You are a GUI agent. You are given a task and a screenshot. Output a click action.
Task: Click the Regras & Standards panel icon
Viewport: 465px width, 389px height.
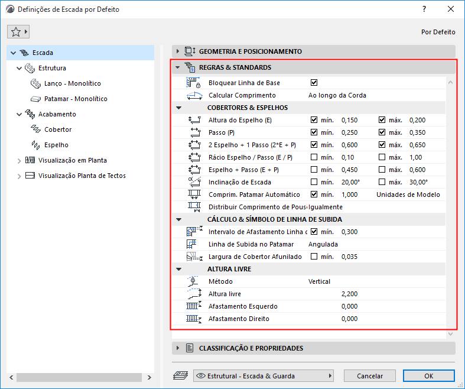pyautogui.click(x=190, y=67)
